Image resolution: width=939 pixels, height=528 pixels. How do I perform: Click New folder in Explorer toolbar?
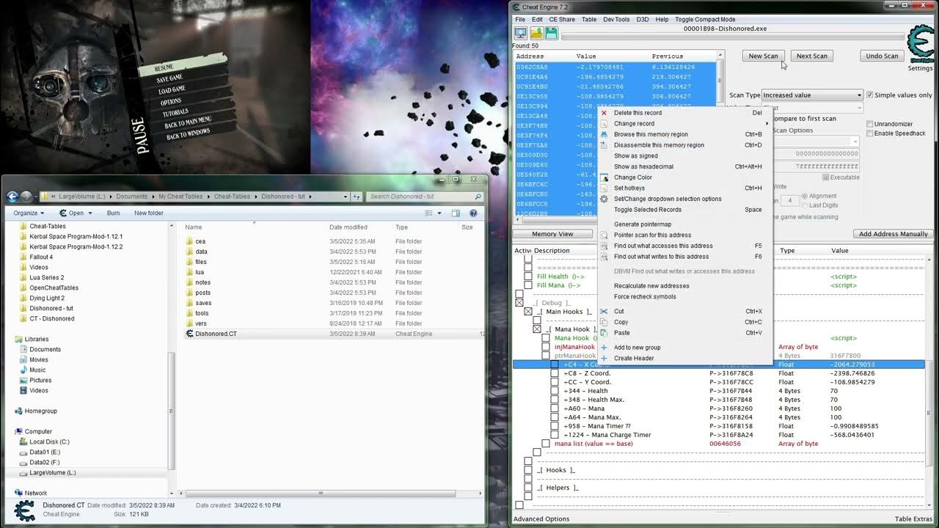tap(149, 213)
